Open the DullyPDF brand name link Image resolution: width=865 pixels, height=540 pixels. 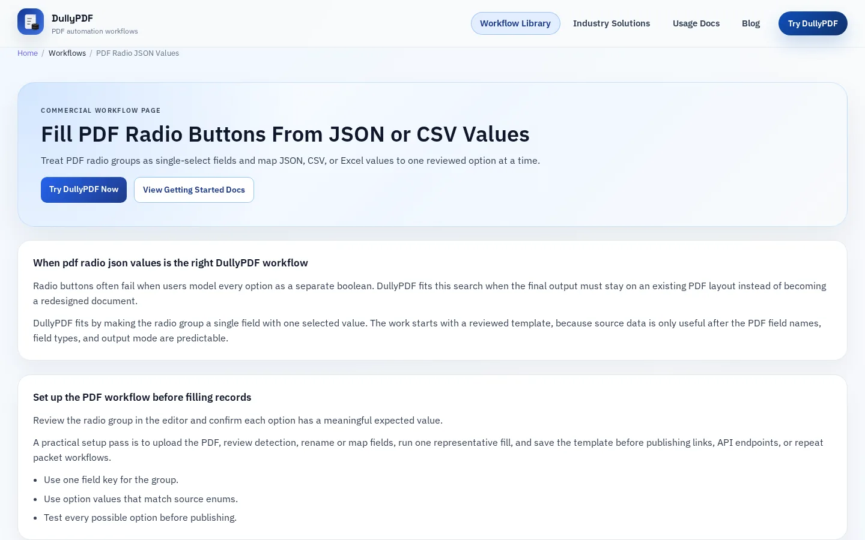[x=72, y=18]
